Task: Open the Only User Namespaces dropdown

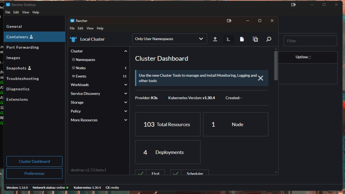Action: coord(170,39)
